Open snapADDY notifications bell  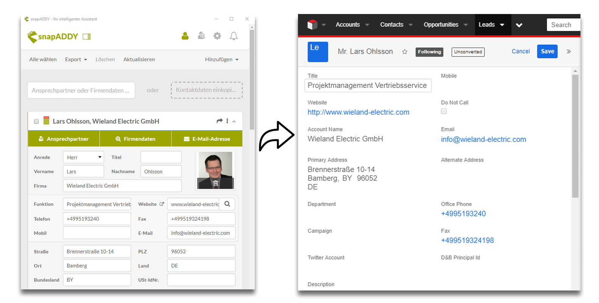pos(234,36)
